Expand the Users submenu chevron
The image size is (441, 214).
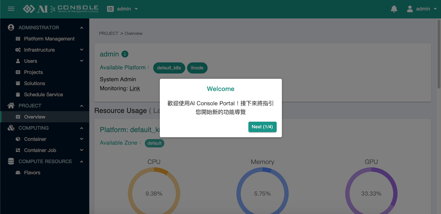pyautogui.click(x=82, y=61)
